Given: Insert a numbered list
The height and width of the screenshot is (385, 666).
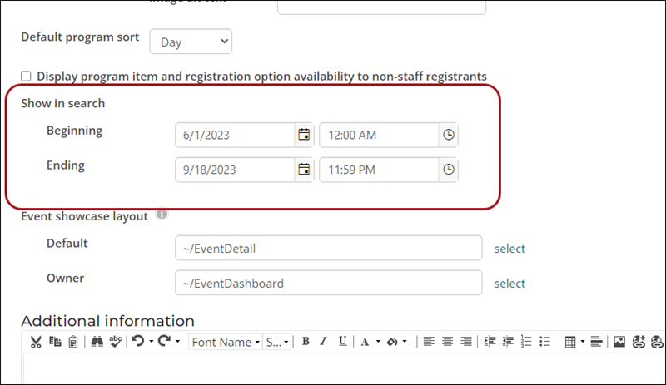Looking at the screenshot, I should pos(526,341).
